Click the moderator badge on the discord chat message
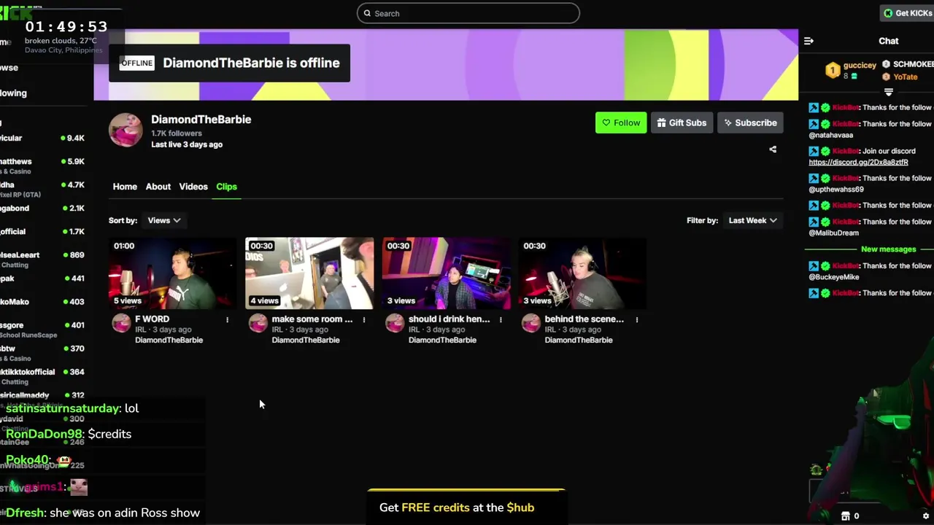 tap(814, 151)
